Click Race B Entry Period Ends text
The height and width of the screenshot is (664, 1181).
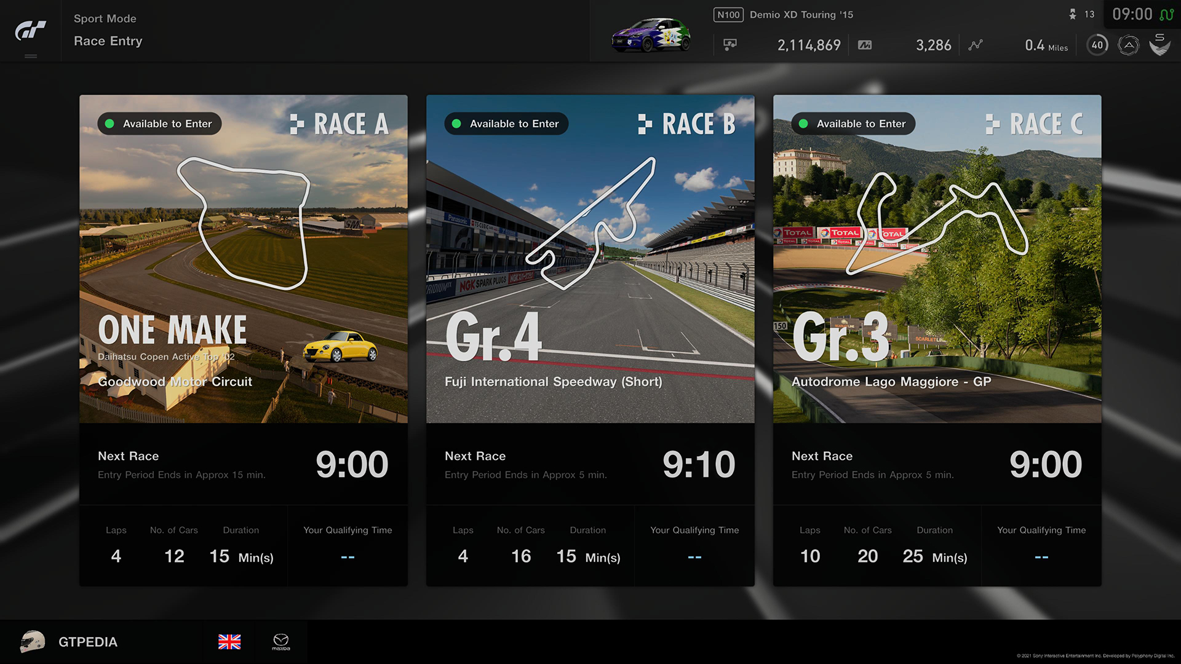(x=526, y=475)
